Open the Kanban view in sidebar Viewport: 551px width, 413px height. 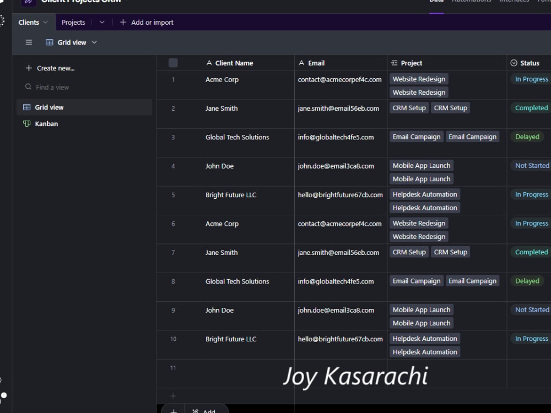pyautogui.click(x=84, y=123)
